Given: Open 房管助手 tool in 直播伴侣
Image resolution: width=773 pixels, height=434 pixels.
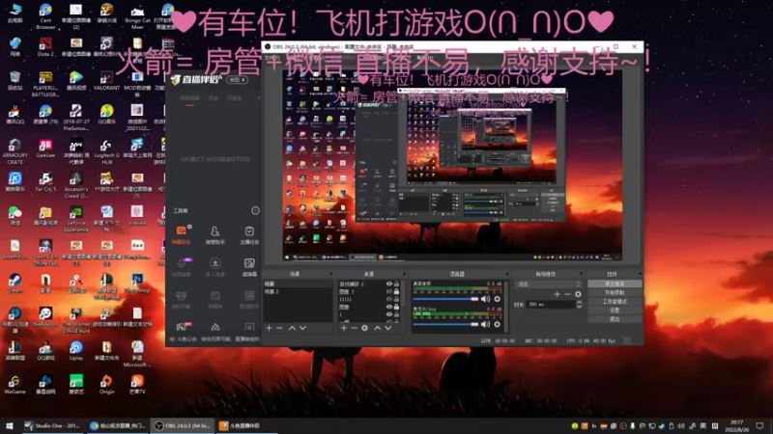Looking at the screenshot, I should tap(215, 234).
